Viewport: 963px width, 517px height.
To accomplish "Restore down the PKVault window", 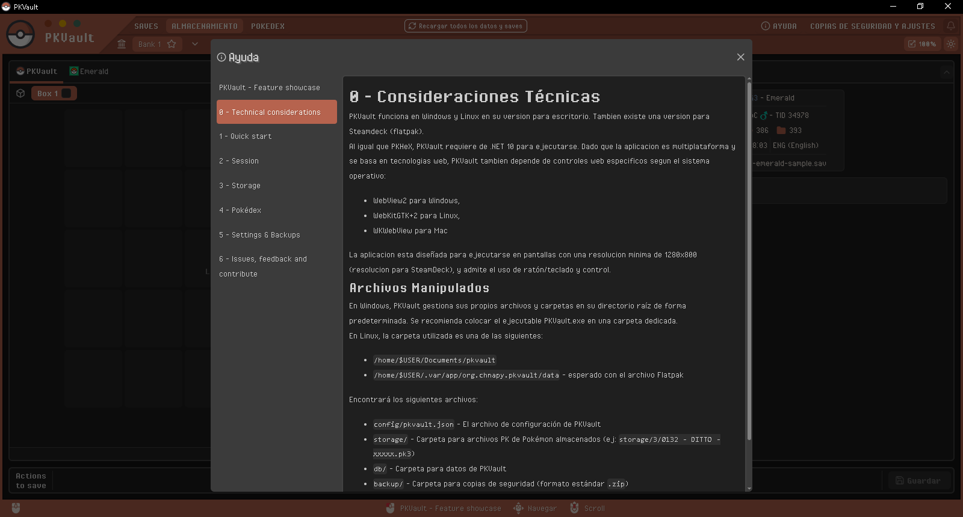I will click(920, 7).
